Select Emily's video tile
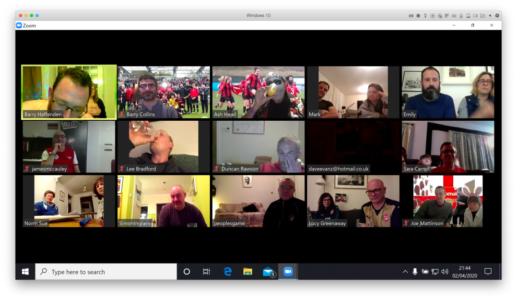517x300 pixels. point(448,92)
